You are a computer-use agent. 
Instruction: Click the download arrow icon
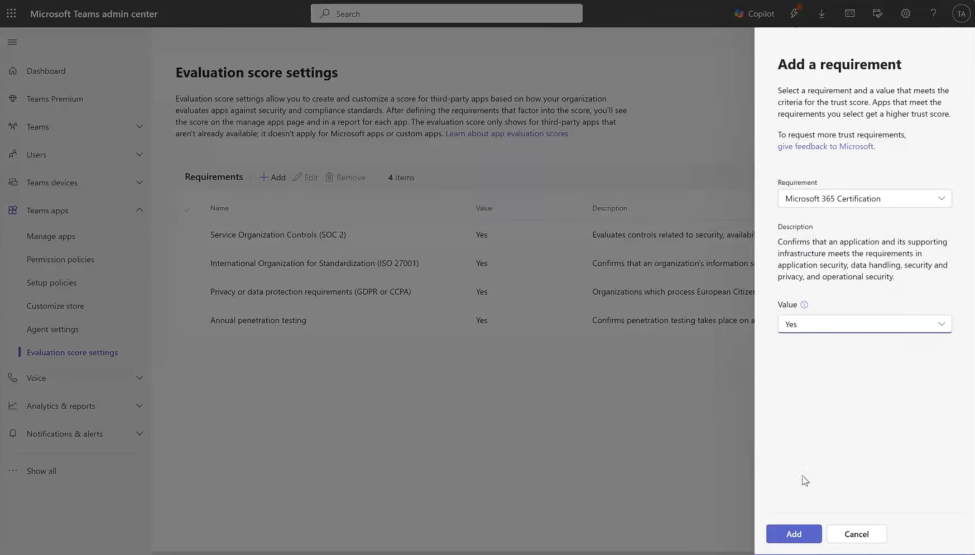point(822,13)
